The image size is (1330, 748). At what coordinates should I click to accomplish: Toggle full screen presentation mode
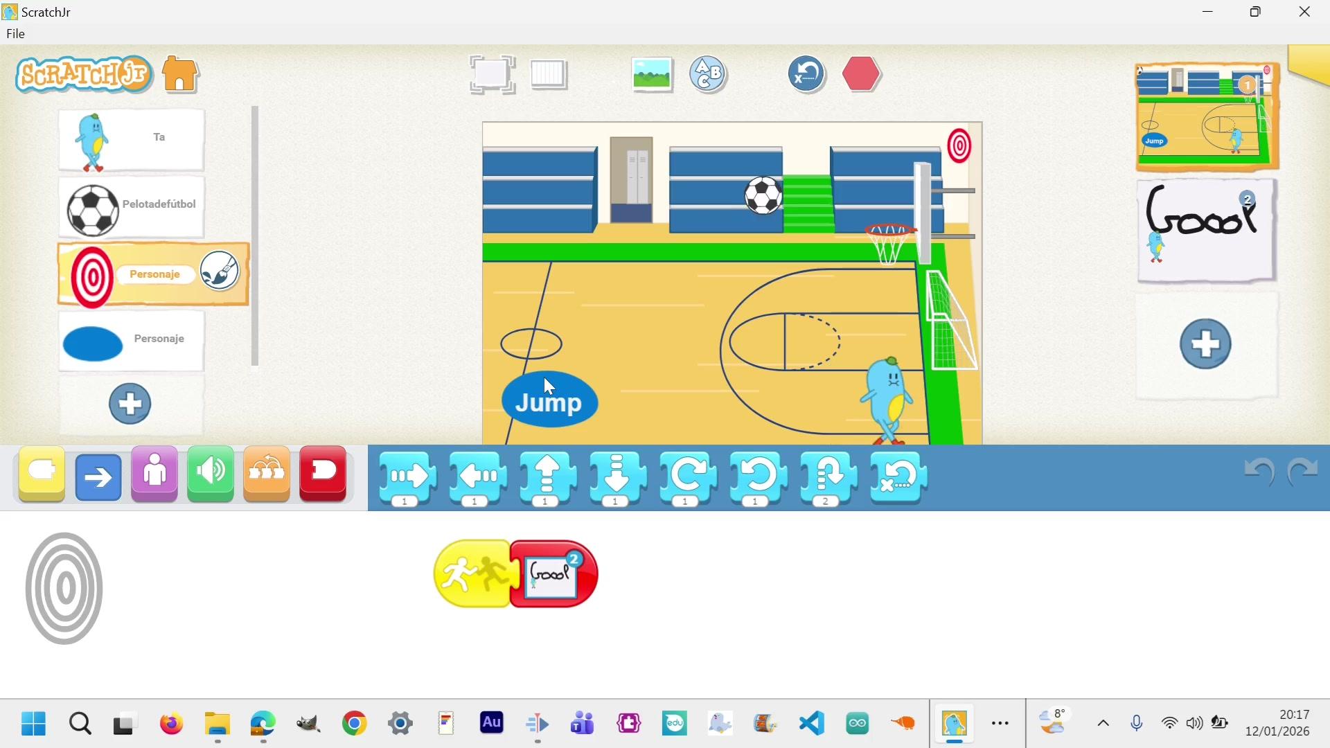pyautogui.click(x=492, y=74)
